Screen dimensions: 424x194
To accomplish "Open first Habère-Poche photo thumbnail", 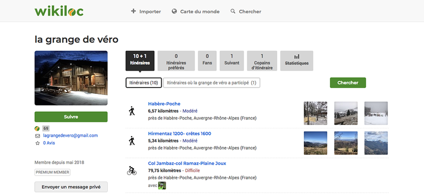I will pos(315,113).
